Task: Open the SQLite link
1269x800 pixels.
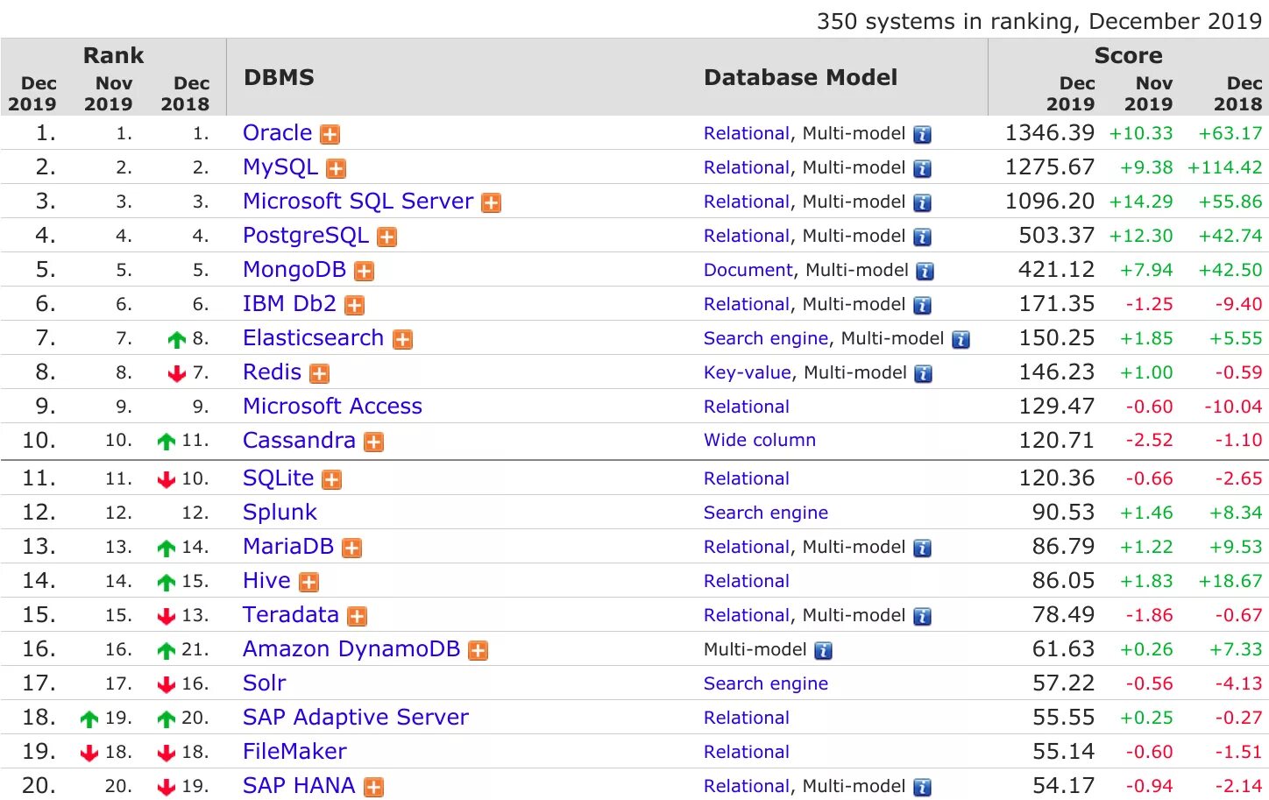Action: tap(279, 478)
